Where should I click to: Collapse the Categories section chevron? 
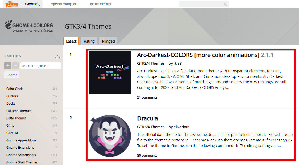coord(57,56)
